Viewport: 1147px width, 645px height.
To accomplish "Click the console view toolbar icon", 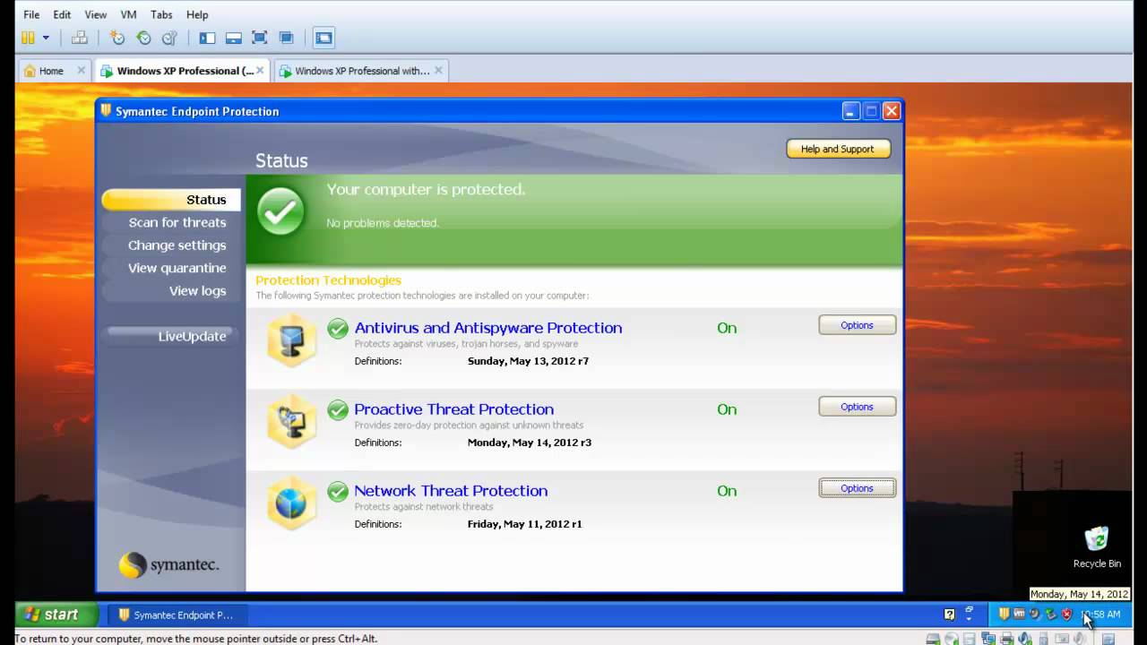I will click(x=323, y=38).
